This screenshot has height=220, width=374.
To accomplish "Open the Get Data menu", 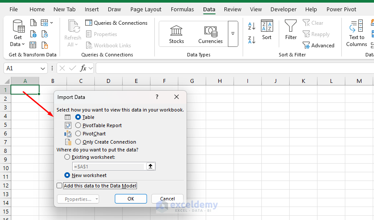I will 18,33.
